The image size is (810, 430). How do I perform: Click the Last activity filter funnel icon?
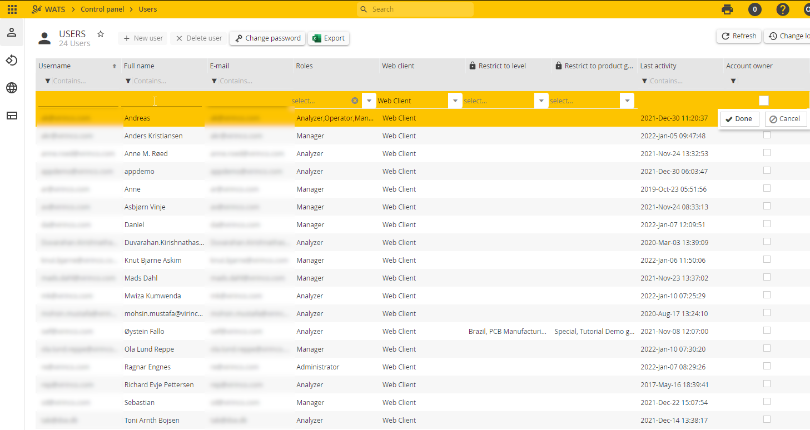click(644, 81)
